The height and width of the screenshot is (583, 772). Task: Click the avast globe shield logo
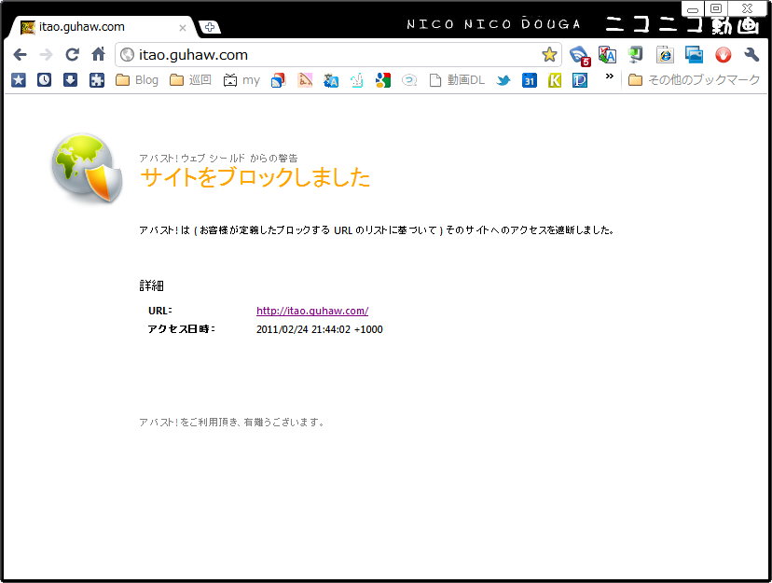tap(87, 169)
